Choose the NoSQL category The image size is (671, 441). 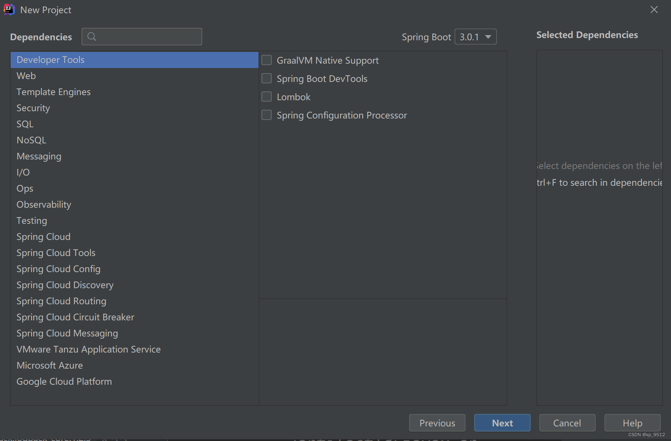(x=135, y=140)
